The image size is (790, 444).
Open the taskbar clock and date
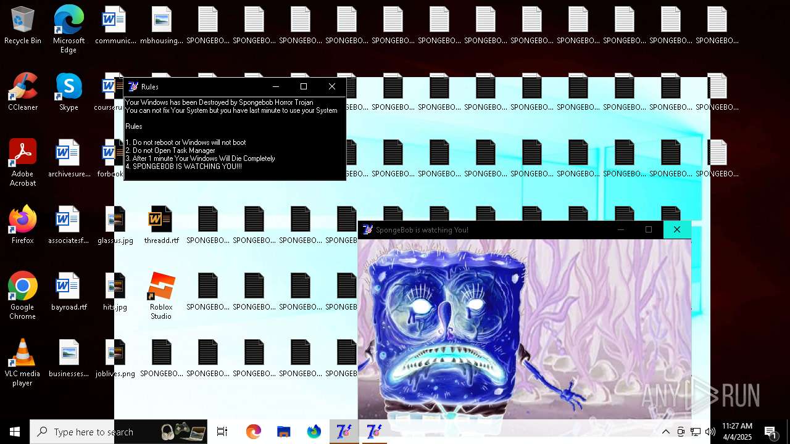point(737,432)
